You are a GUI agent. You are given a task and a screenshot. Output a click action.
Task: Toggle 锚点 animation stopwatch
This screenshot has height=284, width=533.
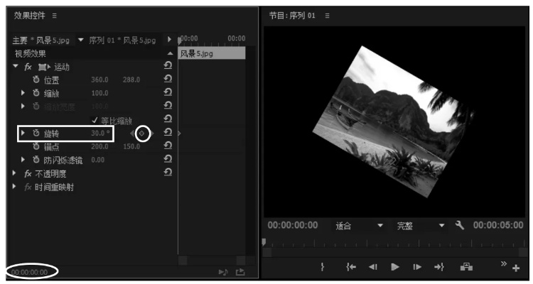click(36, 146)
